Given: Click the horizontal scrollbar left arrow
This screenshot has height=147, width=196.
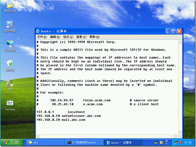Looking at the screenshot, I should [x=38, y=136].
